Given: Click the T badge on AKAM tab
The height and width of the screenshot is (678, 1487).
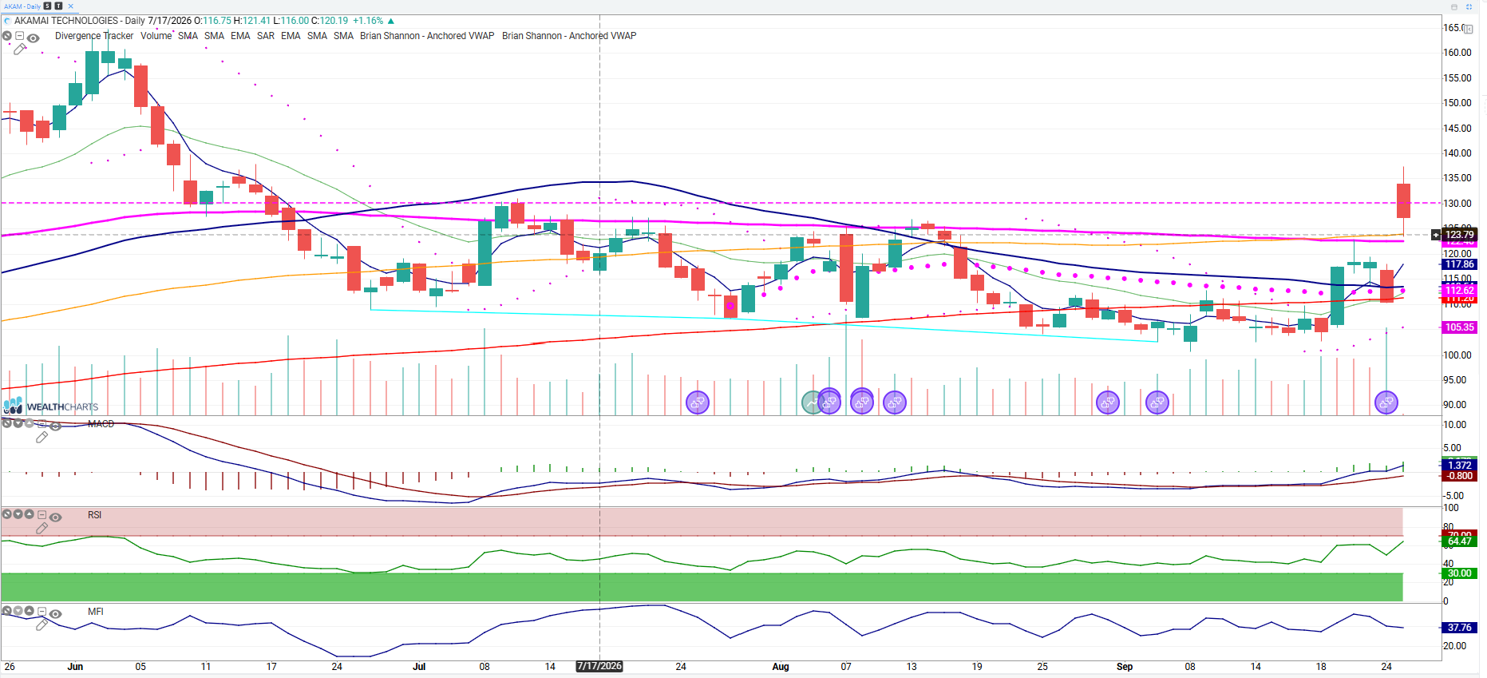Looking at the screenshot, I should click(x=58, y=6).
